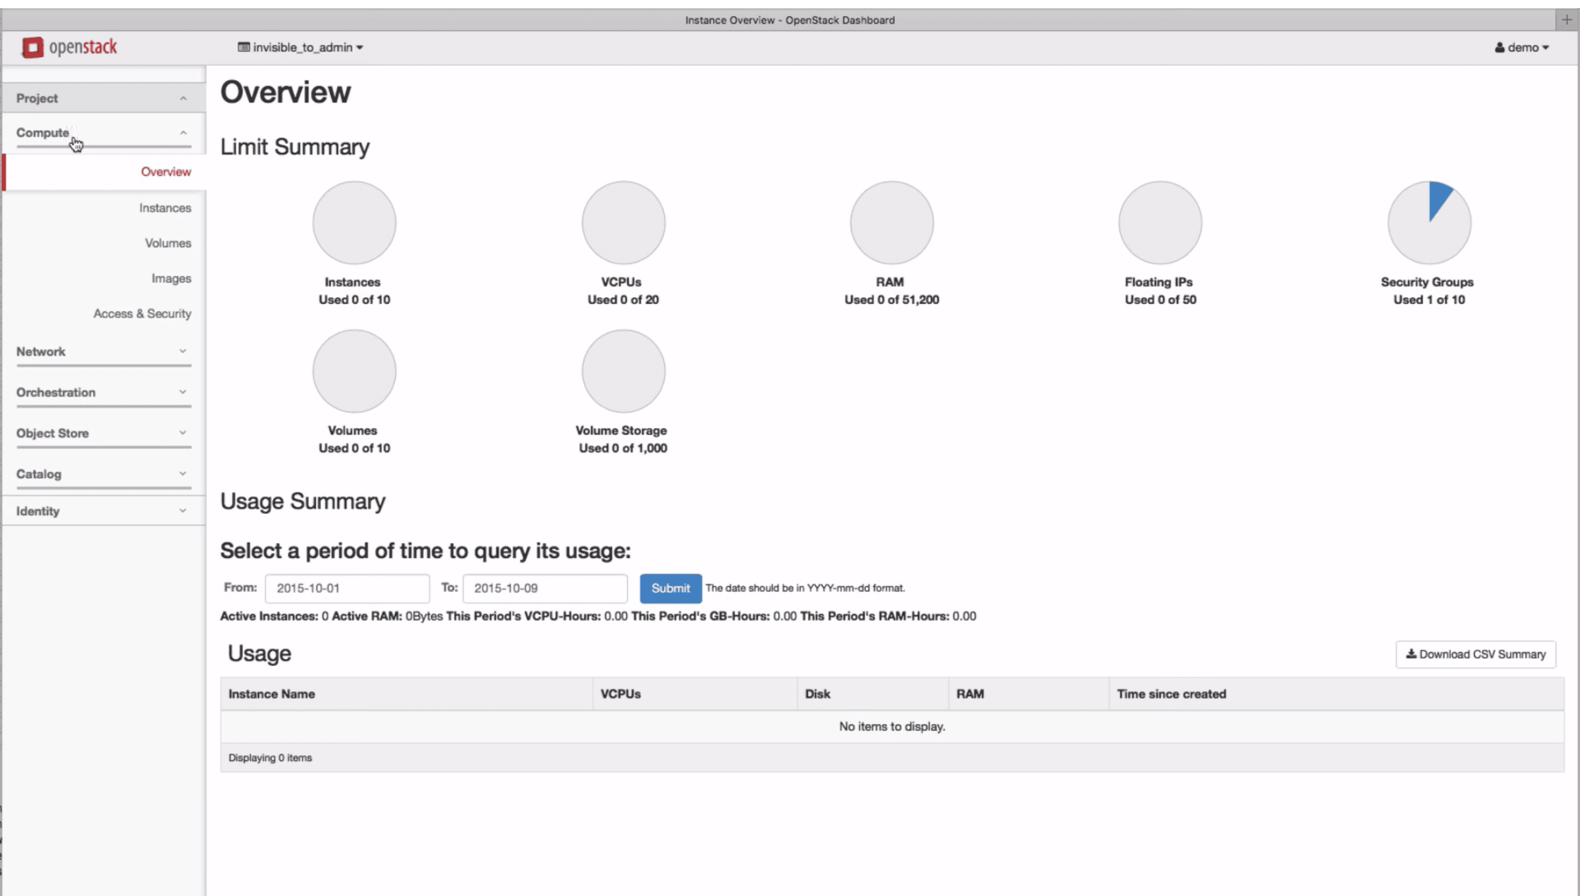
Task: Expand the Network section
Action: point(103,351)
